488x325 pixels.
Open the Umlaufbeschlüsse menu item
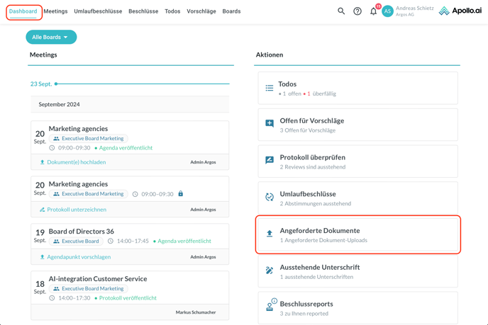pyautogui.click(x=98, y=11)
